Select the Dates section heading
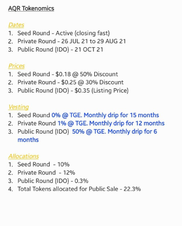182x226 pixels. pos(16,25)
